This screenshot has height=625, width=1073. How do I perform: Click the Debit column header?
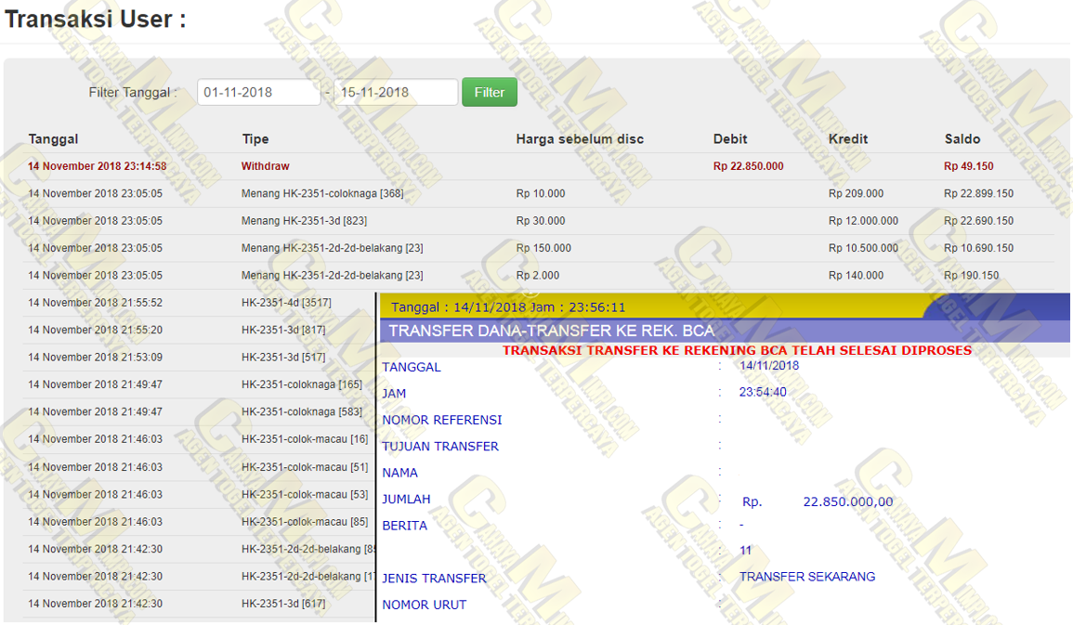pos(729,139)
